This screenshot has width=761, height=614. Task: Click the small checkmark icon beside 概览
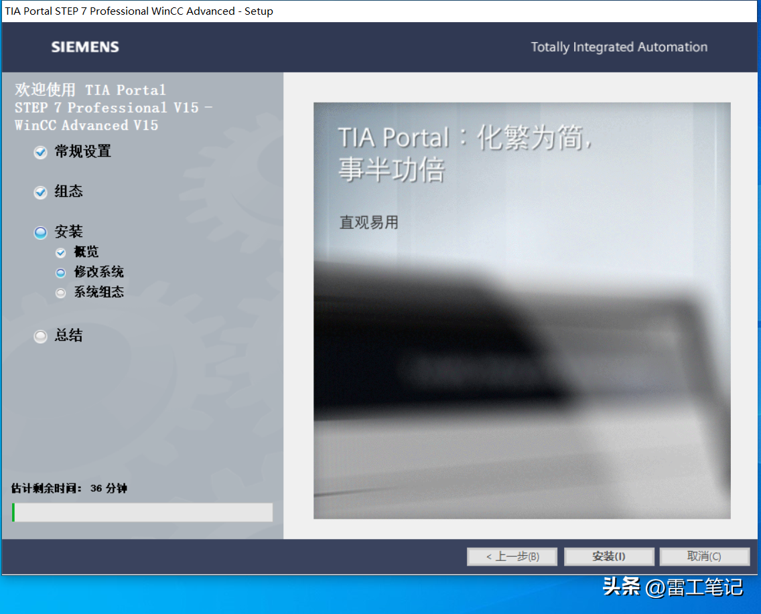(x=61, y=252)
